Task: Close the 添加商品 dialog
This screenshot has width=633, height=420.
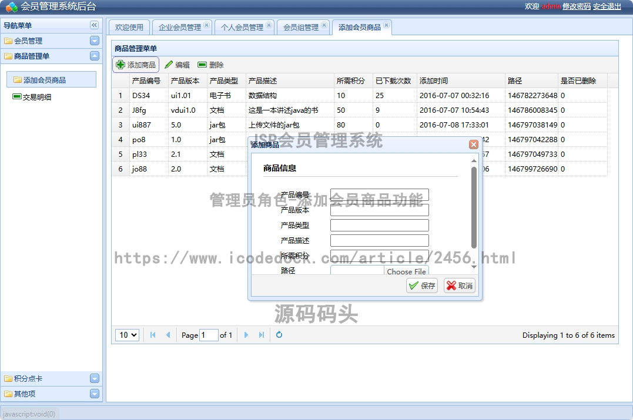Action: pyautogui.click(x=474, y=145)
